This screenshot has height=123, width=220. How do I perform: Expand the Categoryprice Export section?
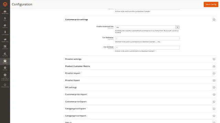tap(214, 109)
